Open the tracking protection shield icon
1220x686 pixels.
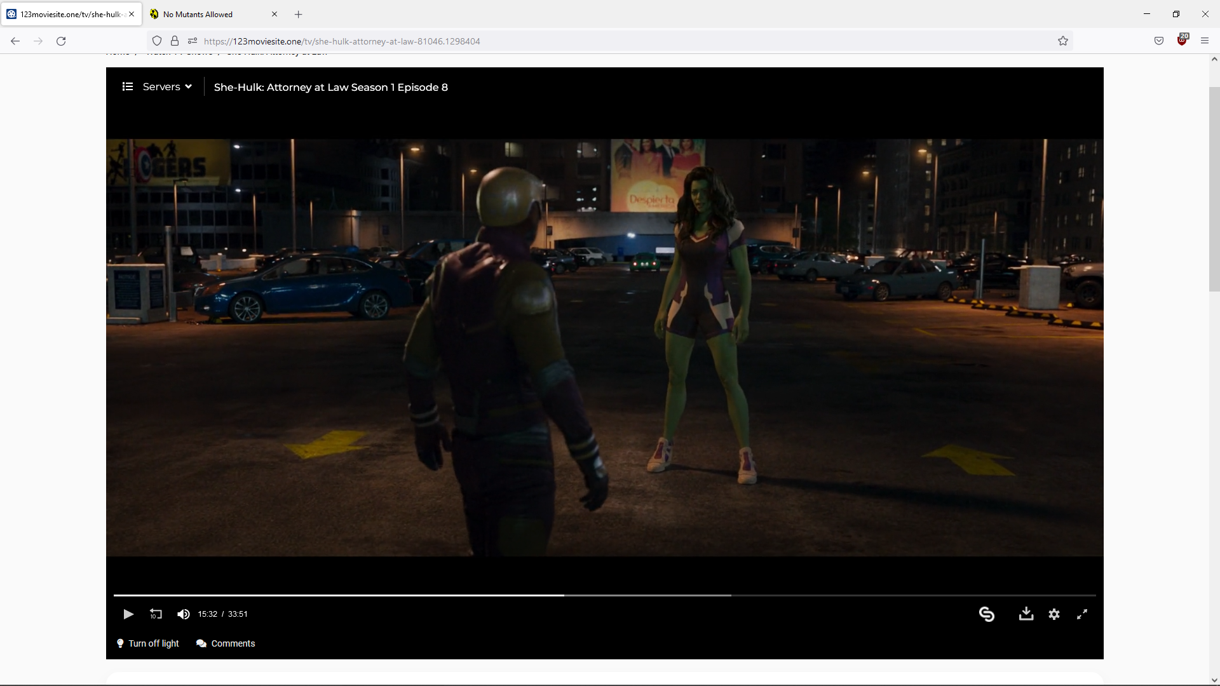click(157, 41)
